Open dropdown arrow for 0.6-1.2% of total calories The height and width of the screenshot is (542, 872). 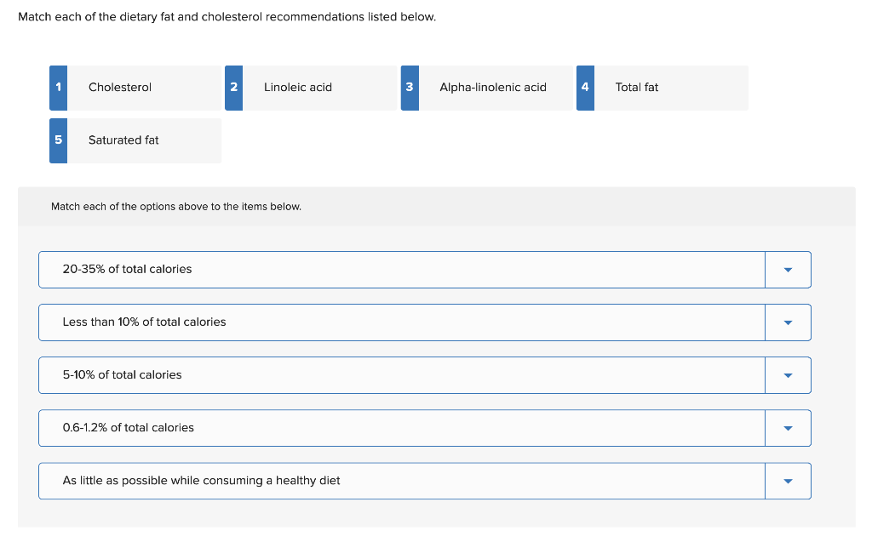[x=788, y=428]
